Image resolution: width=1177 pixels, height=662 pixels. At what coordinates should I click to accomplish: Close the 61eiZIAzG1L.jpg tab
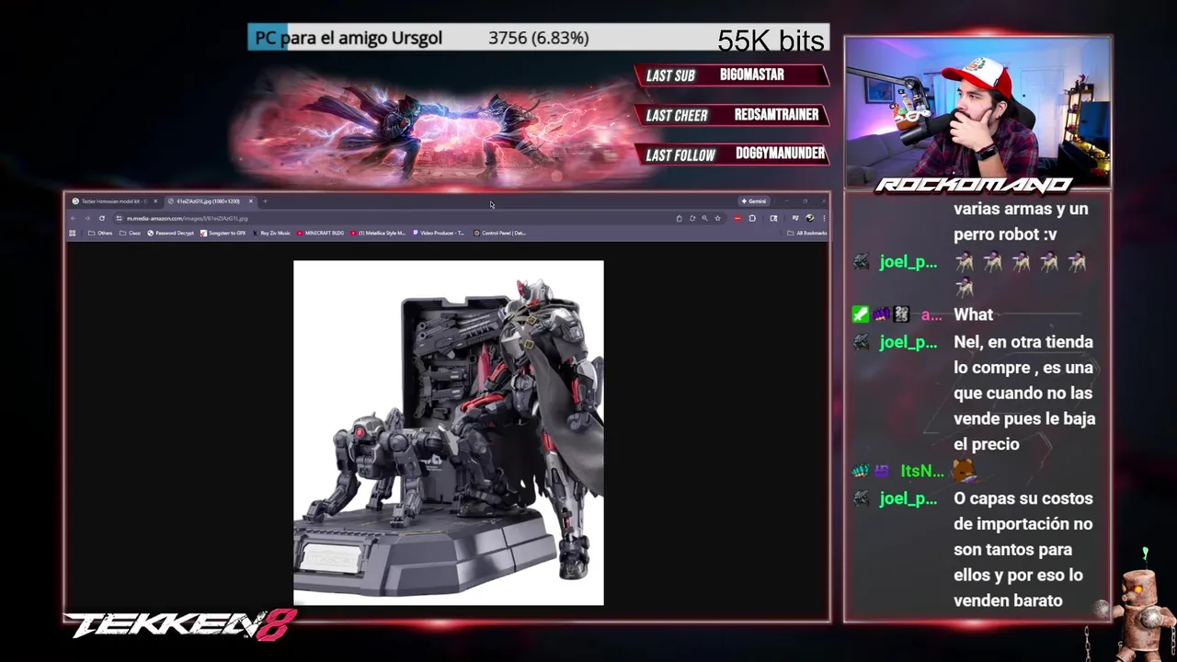click(251, 201)
